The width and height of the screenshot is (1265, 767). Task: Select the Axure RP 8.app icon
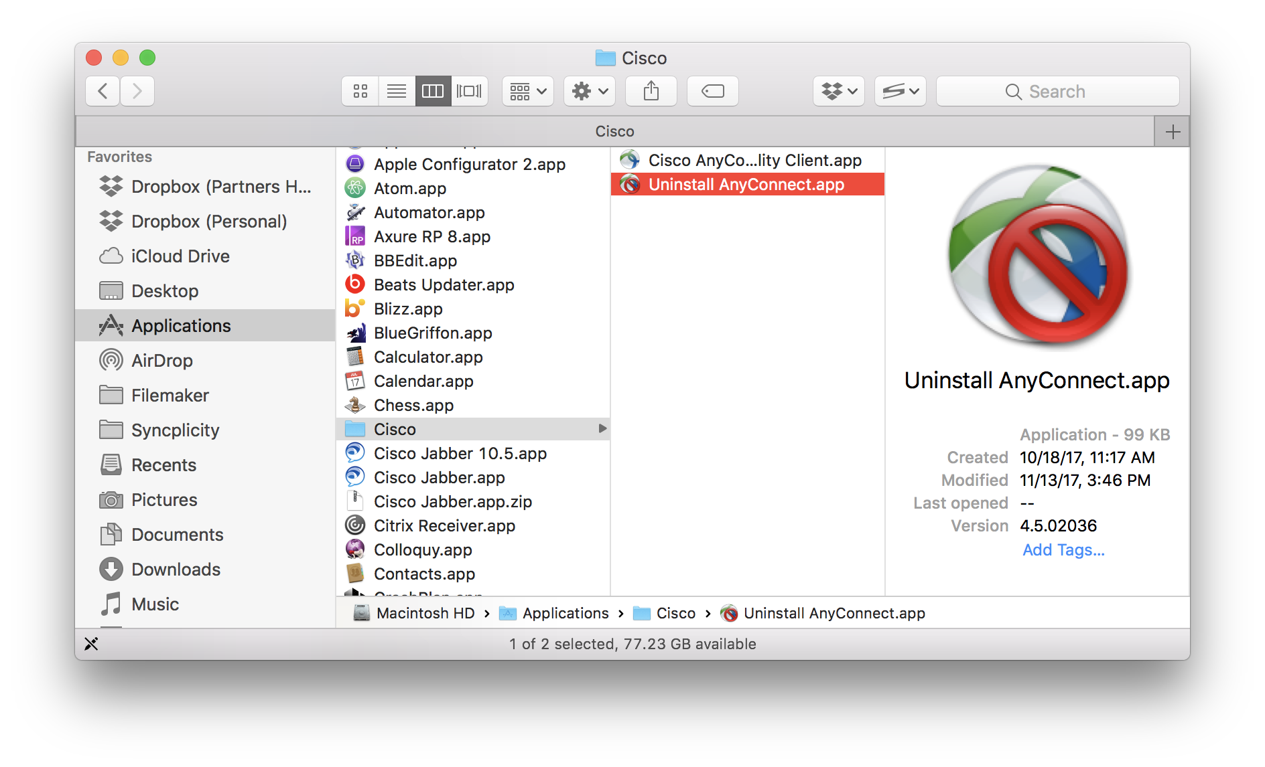click(355, 236)
